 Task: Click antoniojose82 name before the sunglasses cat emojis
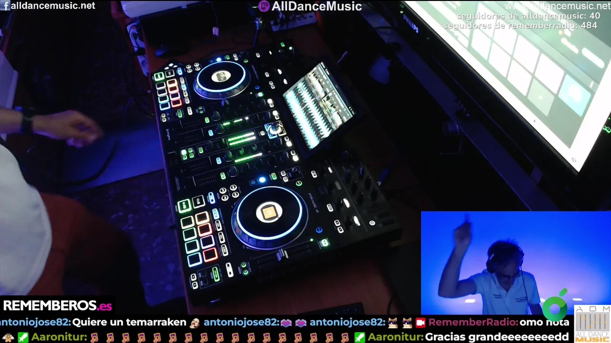pyautogui.click(x=347, y=323)
